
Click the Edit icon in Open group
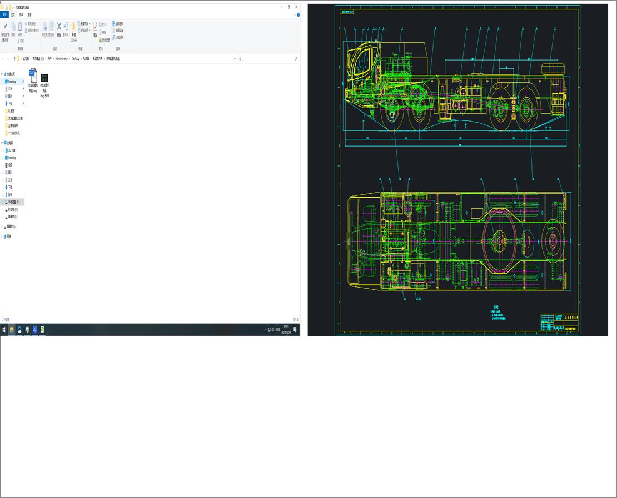[101, 32]
